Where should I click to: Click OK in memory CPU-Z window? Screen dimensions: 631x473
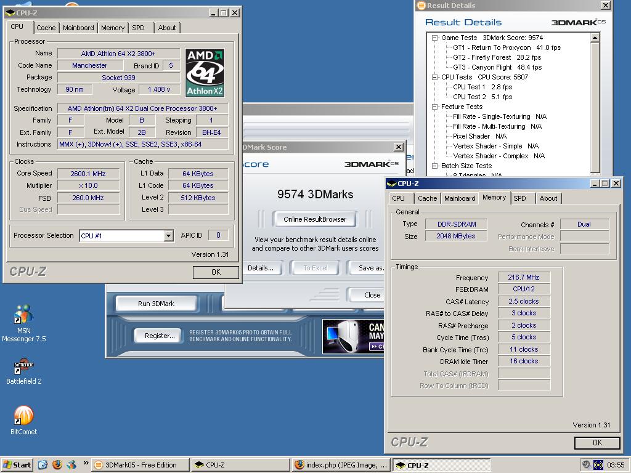pos(597,443)
